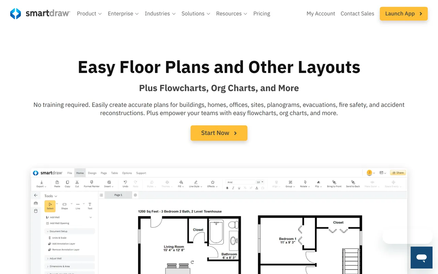Screen dimensions: 438x274
Task: Click the briefcase icon in the left sidebar
Action: pos(36,203)
